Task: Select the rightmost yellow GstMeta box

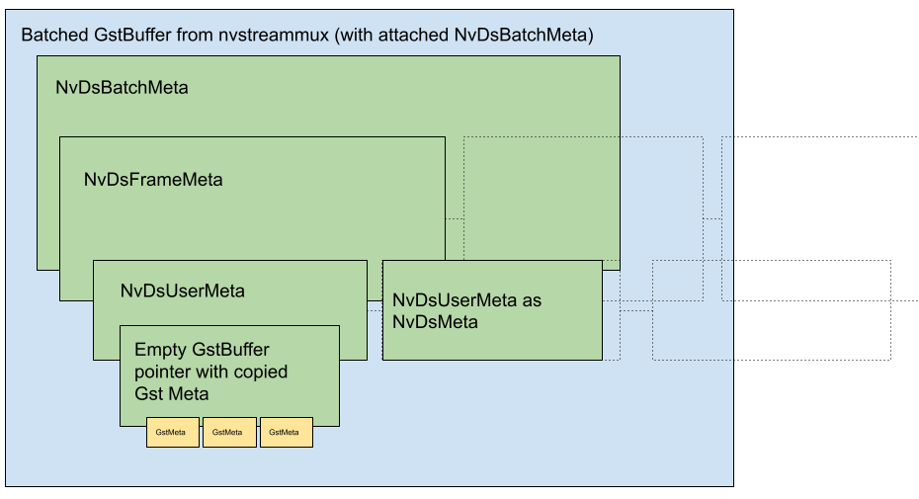Action: pos(286,432)
